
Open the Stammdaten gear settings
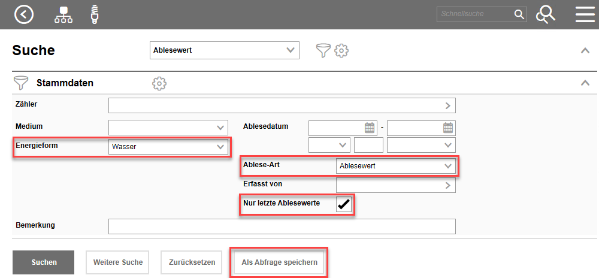coord(159,83)
